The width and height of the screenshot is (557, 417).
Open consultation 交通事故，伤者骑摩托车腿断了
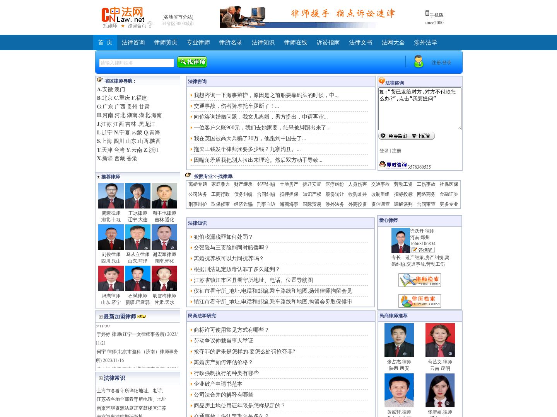[236, 106]
